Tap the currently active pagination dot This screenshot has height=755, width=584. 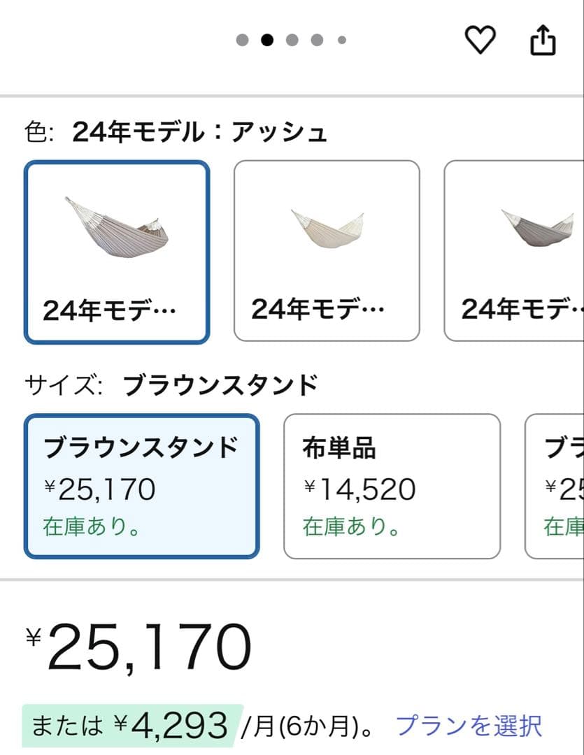(267, 40)
